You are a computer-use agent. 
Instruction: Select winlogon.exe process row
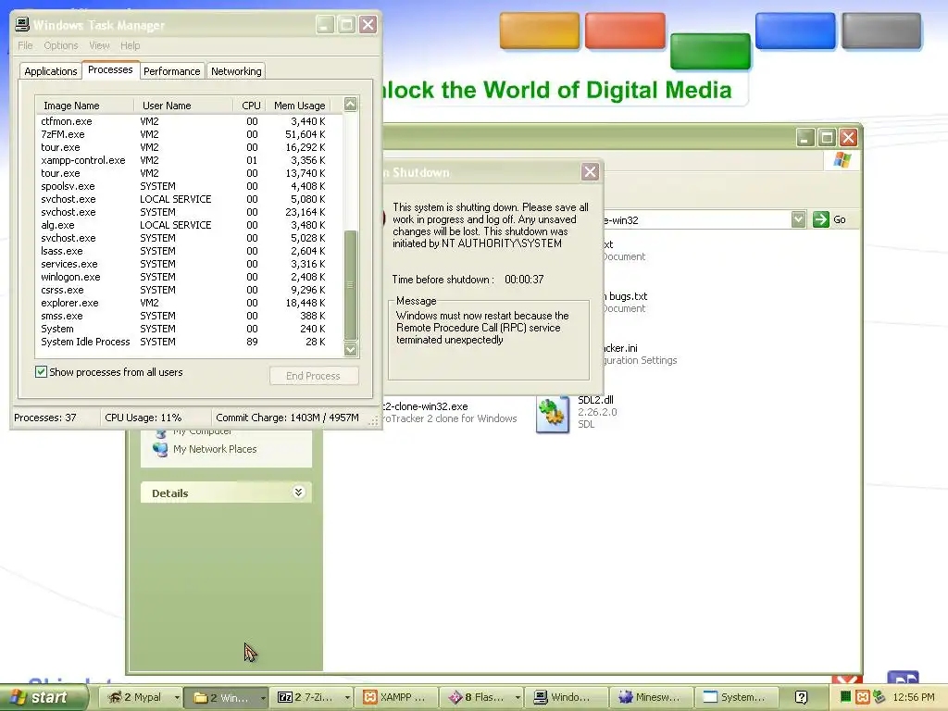pos(183,277)
